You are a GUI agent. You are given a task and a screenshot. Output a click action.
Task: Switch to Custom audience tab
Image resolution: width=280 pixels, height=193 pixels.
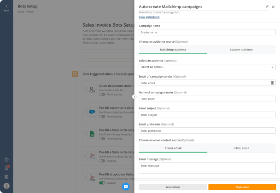(241, 50)
